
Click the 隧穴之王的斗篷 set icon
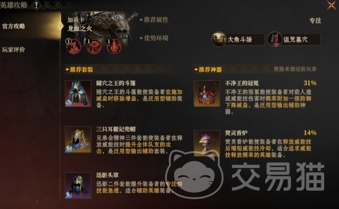point(78,93)
